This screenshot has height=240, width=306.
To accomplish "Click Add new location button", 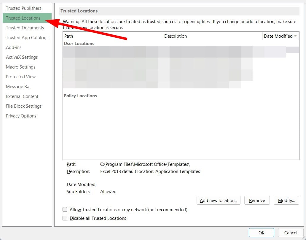I will click(x=218, y=200).
